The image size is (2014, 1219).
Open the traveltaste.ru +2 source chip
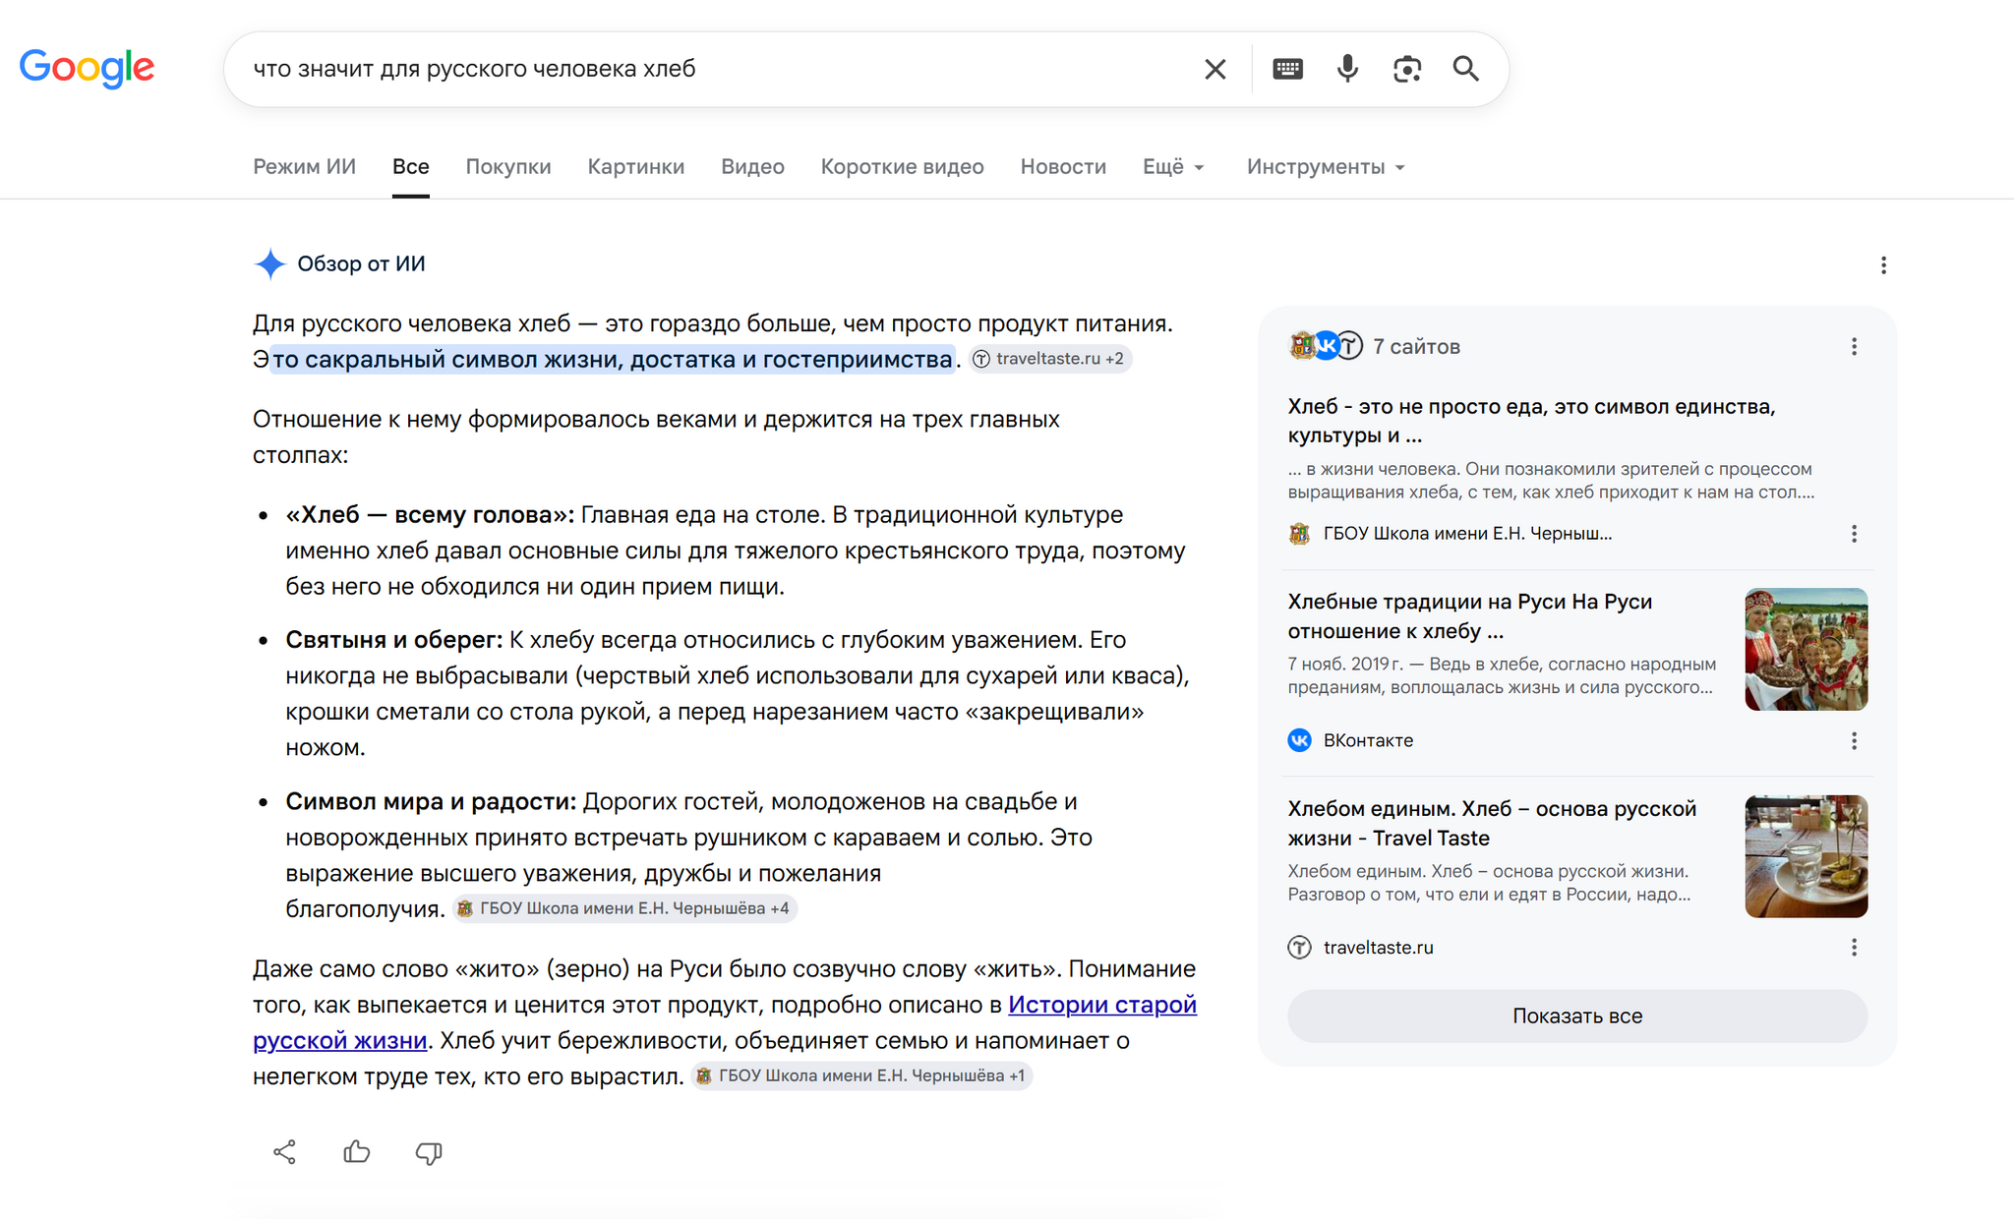tap(1049, 359)
